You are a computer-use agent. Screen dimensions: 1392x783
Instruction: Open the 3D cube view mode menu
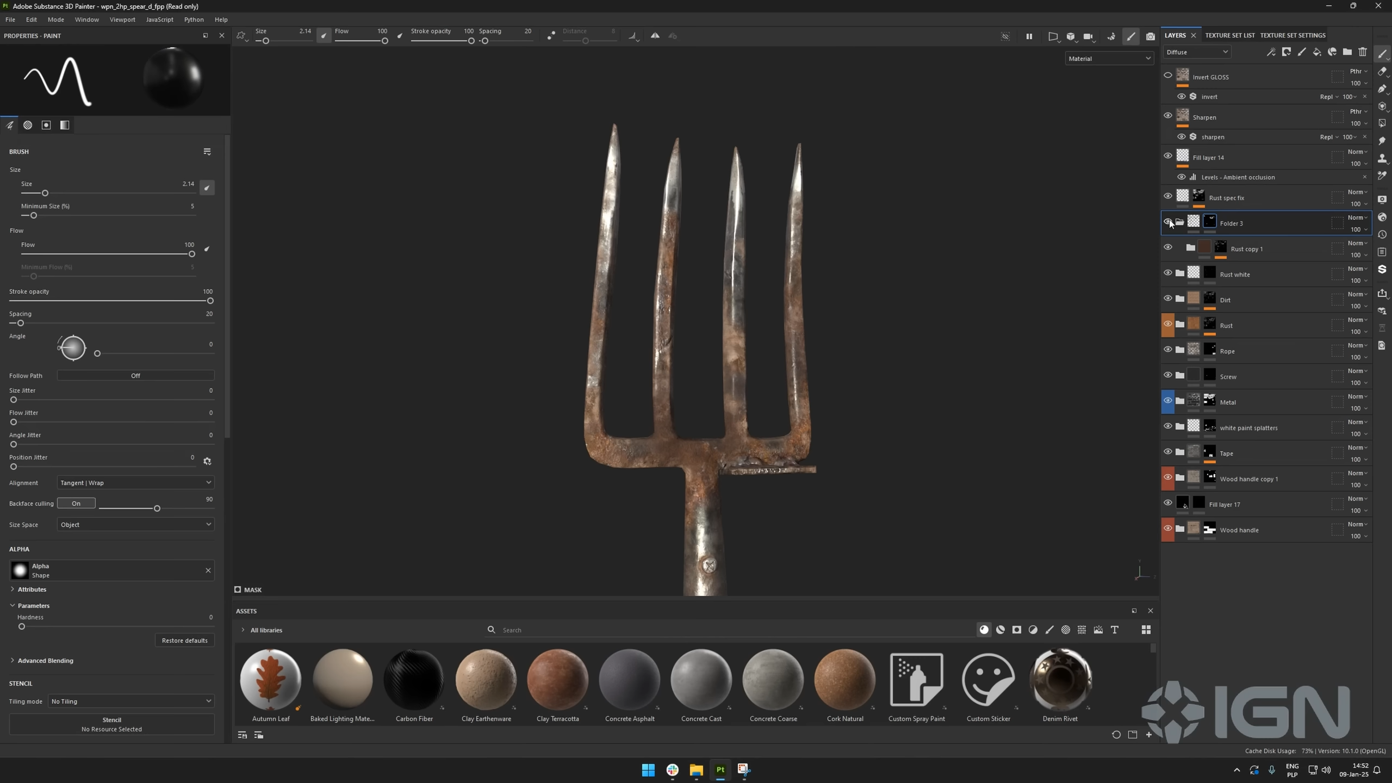pos(1071,36)
